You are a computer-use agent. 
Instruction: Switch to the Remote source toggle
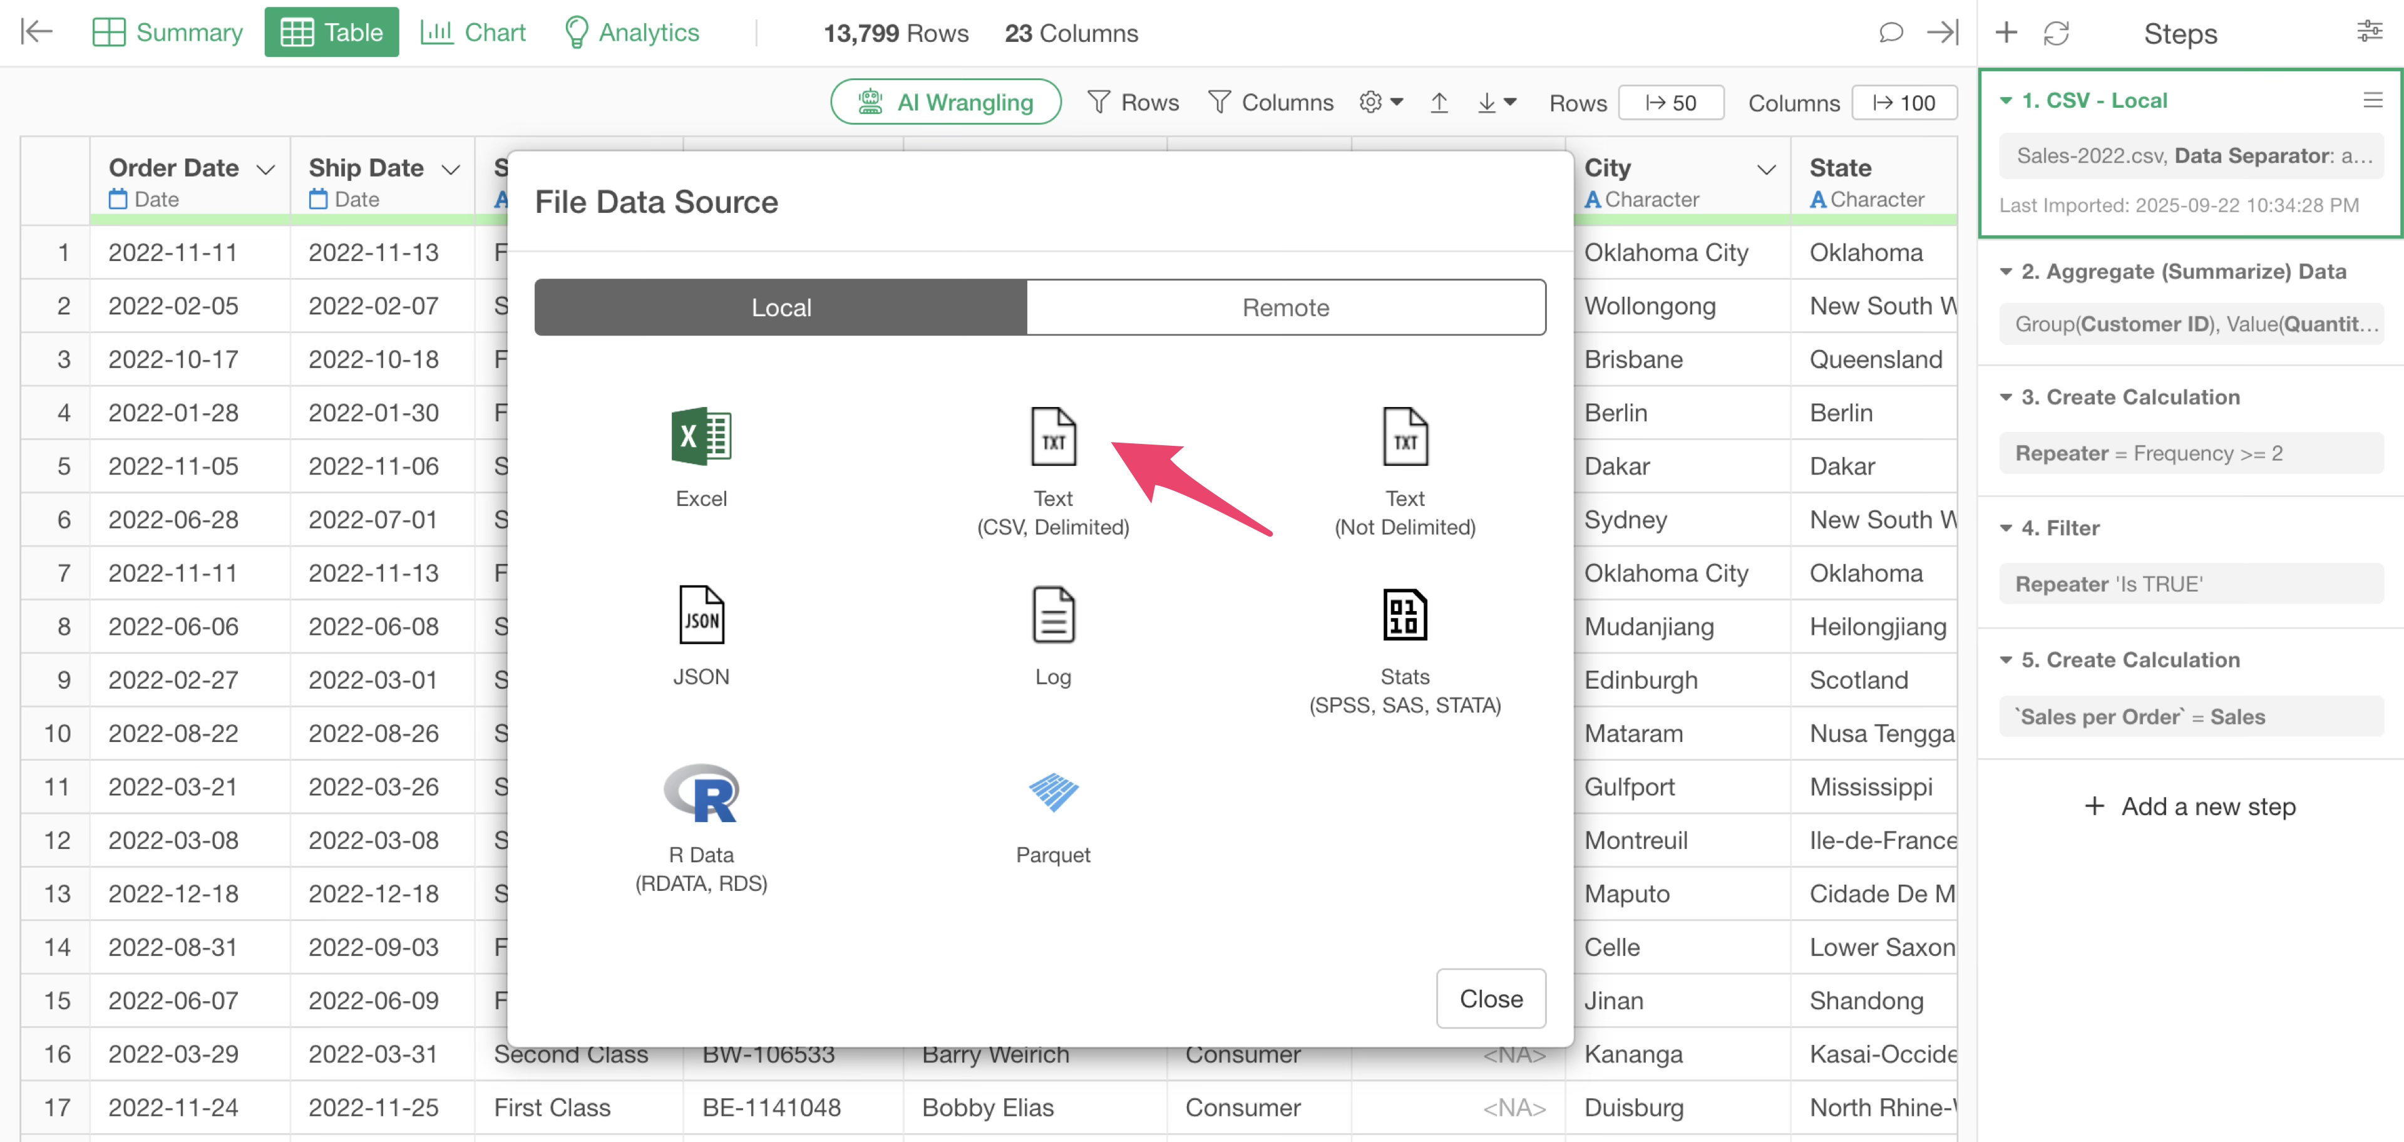(1285, 307)
